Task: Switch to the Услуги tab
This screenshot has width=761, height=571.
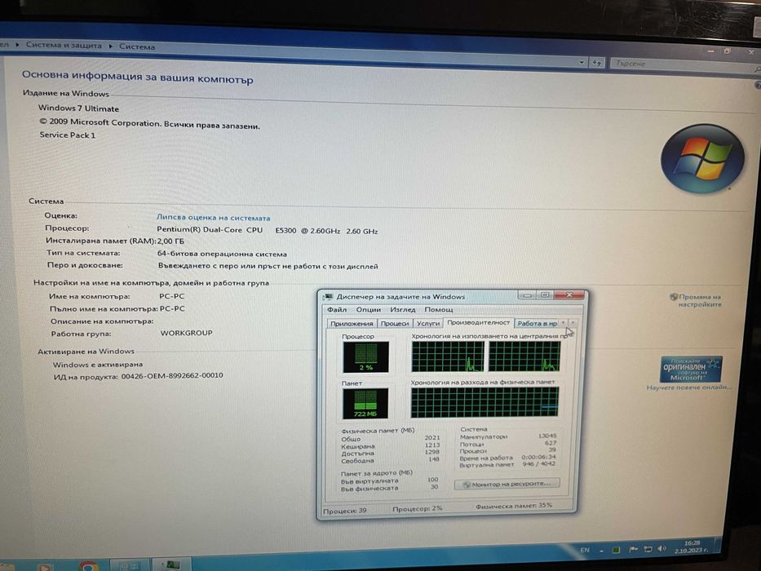Action: [x=427, y=323]
